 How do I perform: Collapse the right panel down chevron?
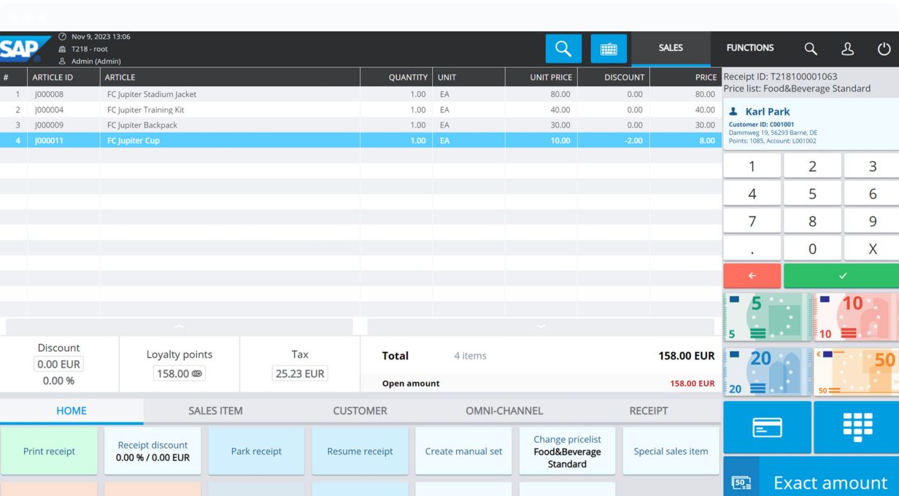(541, 327)
